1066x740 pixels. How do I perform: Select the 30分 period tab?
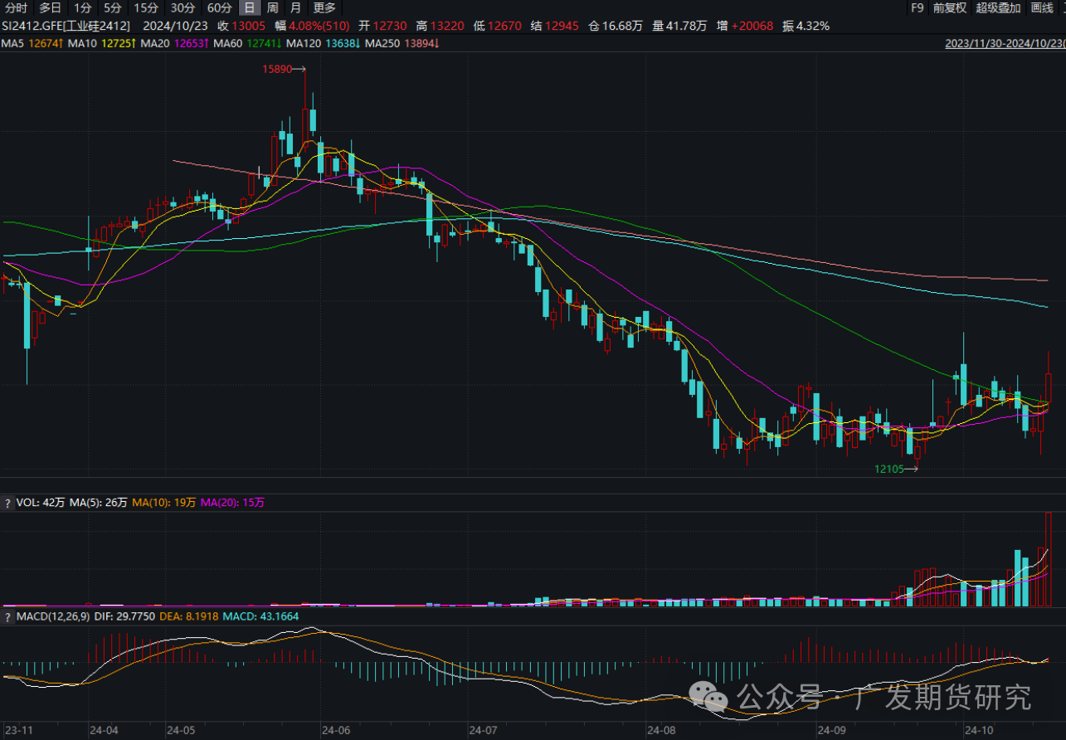183,8
